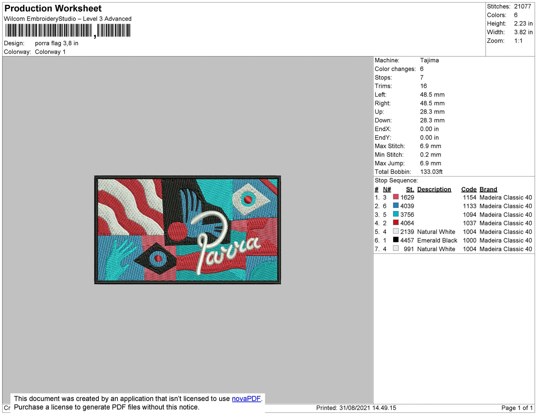Viewport: 537px width, 415px height.
Task: Click 'Natural White' in stop row 7
Action: click(x=436, y=249)
